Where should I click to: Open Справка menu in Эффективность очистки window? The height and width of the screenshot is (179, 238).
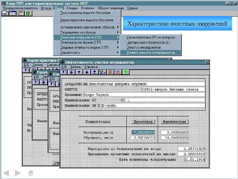coord(91,67)
